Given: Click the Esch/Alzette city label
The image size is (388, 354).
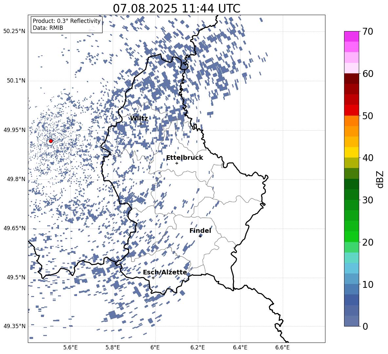Looking at the screenshot, I should tap(165, 272).
